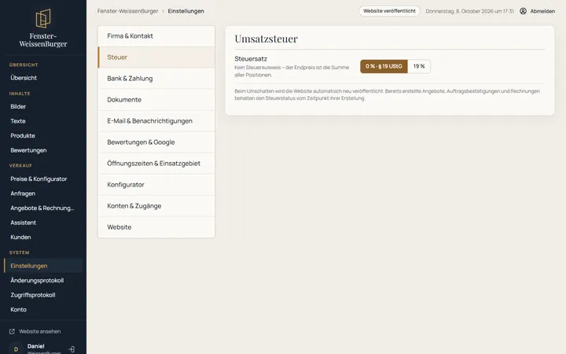Image resolution: width=566 pixels, height=354 pixels.
Task: Select Einstellungen in the sidebar
Action: tap(43, 266)
